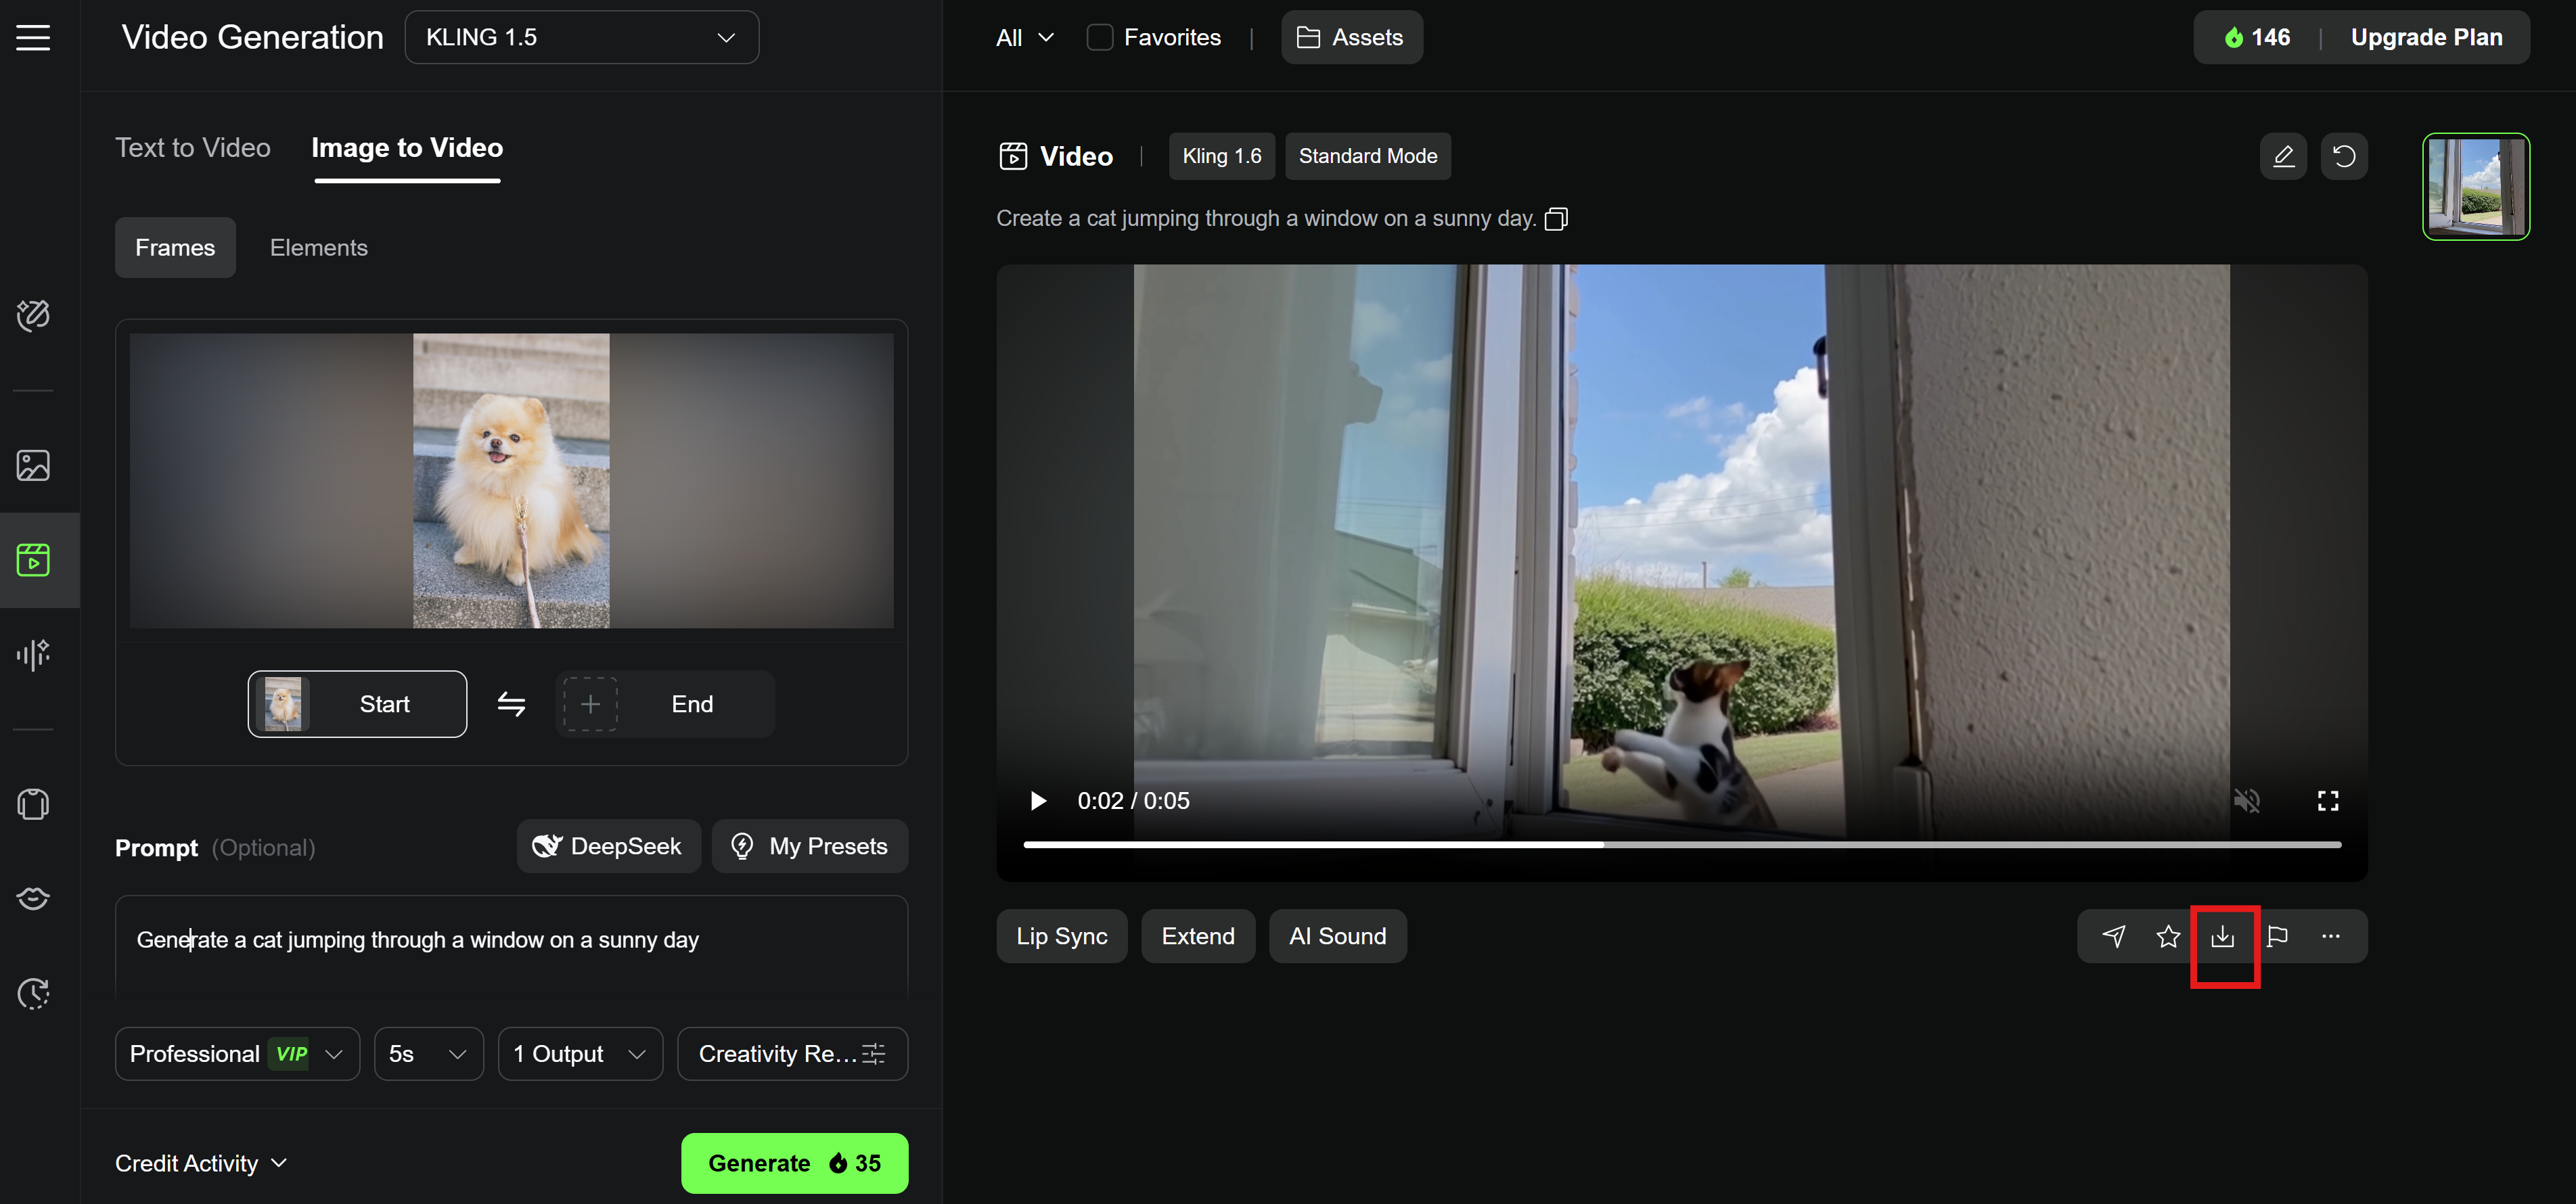The image size is (2576, 1204).
Task: Select the Frames tab
Action: tap(175, 248)
